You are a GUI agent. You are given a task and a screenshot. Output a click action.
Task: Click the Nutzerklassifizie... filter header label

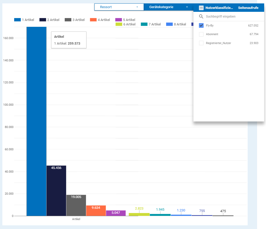(x=219, y=8)
